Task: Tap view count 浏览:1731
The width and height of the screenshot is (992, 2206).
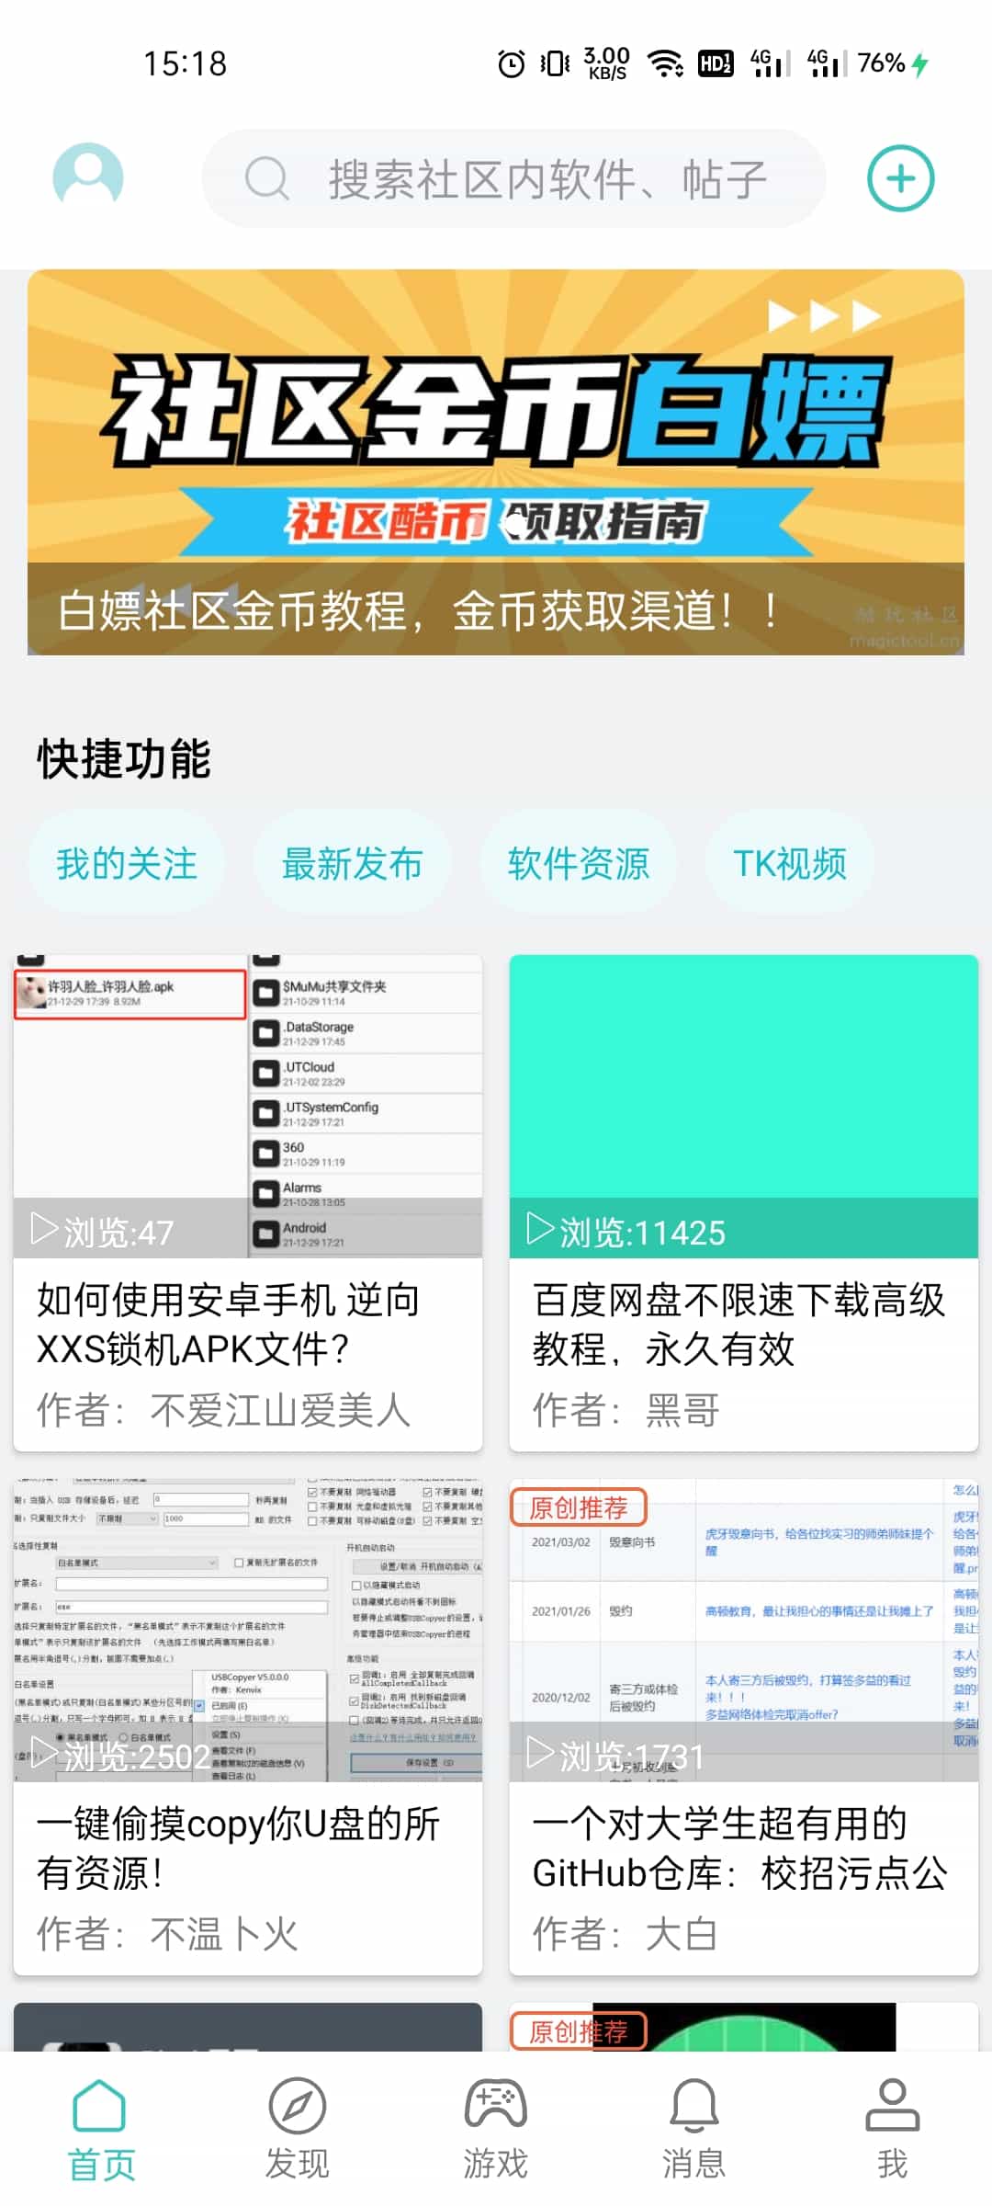Action: coord(615,1756)
